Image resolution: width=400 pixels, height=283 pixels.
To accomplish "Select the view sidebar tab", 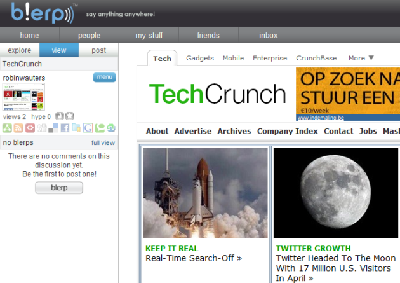I will [x=59, y=50].
